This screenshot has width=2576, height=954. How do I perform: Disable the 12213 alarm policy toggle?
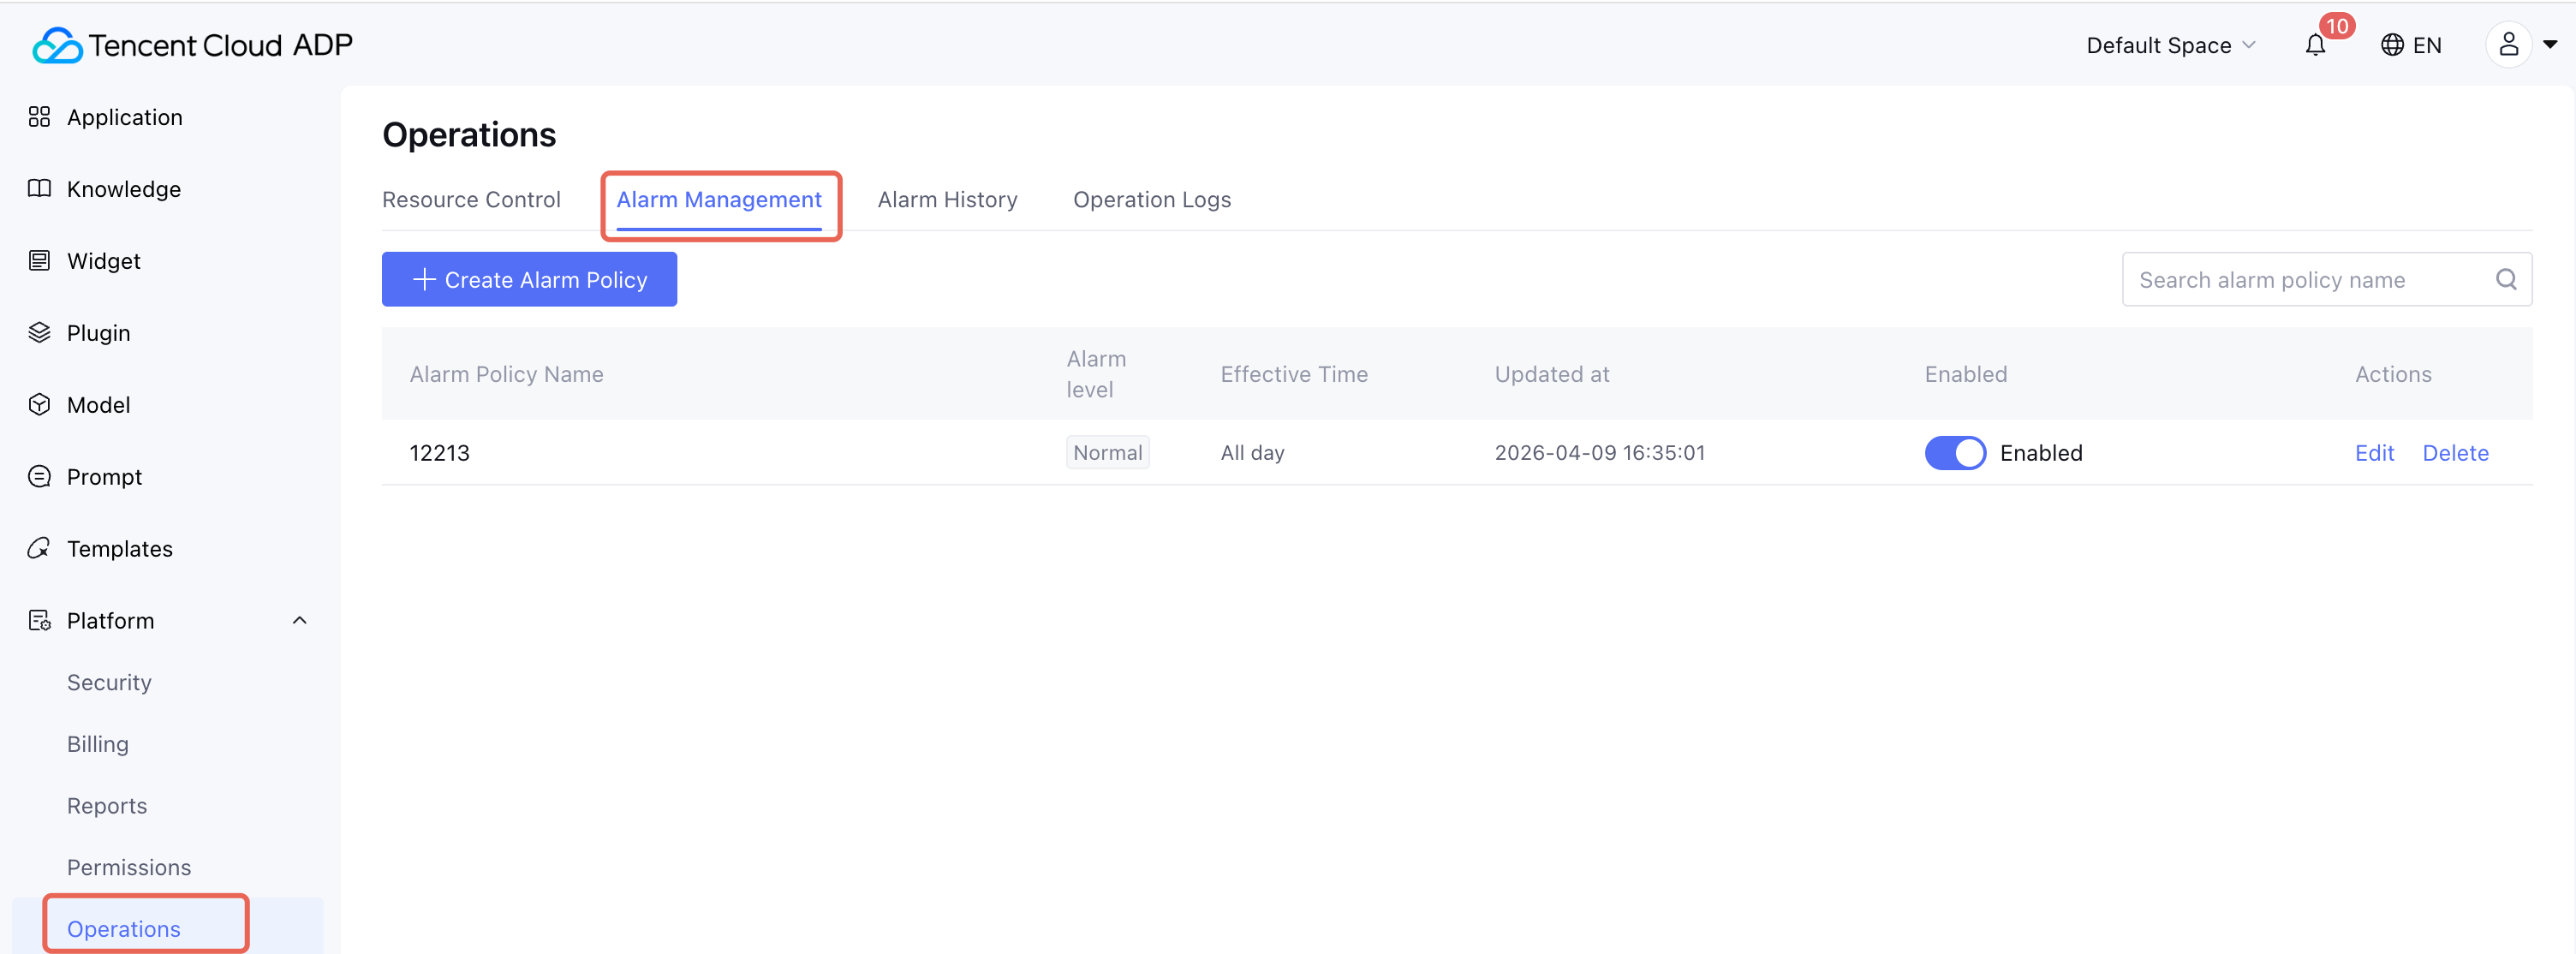click(1954, 453)
